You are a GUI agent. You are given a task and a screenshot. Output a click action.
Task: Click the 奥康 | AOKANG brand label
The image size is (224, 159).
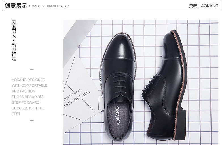coord(204,6)
